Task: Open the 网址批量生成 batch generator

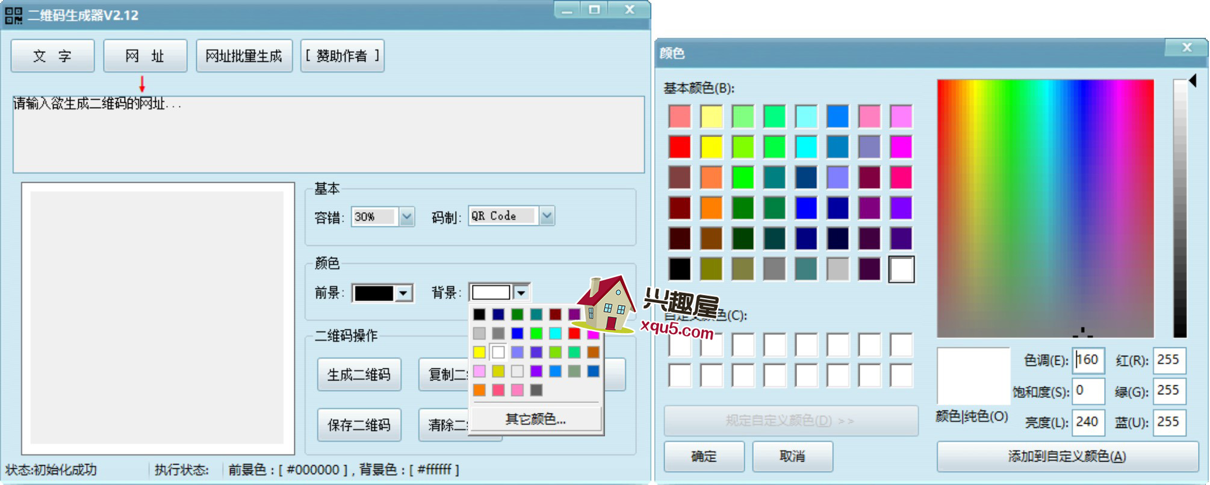Action: pyautogui.click(x=244, y=56)
